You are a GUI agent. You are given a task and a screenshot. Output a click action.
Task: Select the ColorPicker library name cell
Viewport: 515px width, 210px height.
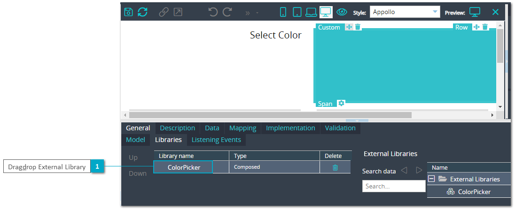pos(183,167)
